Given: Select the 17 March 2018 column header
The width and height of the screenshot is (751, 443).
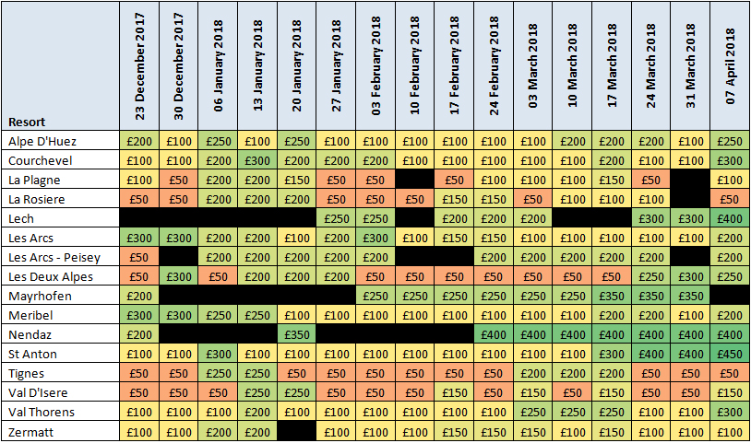Looking at the screenshot, I should click(612, 66).
